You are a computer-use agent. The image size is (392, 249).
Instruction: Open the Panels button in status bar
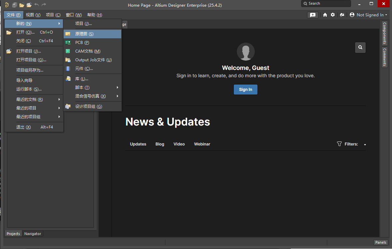point(381,242)
